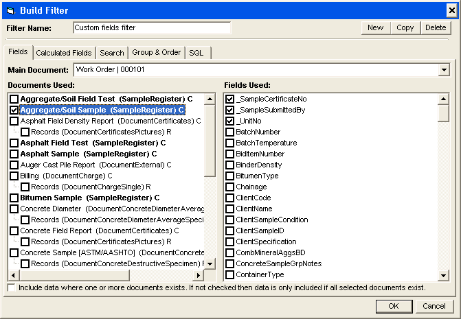The width and height of the screenshot is (461, 319).
Task: Click the Copy filter button
Action: coord(405,27)
